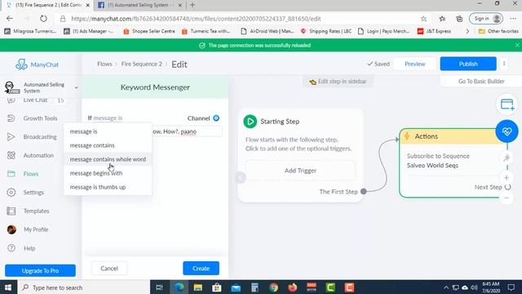Refresh the browser page
This screenshot has height=294, width=522.
(x=43, y=19)
